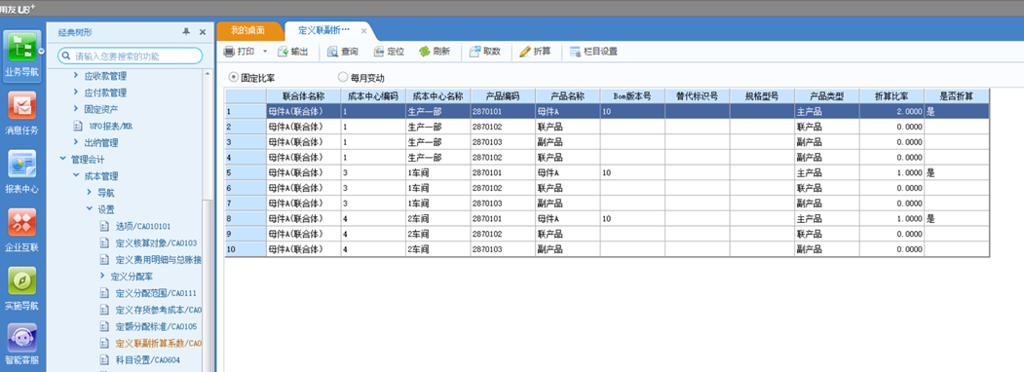Viewport: 1024px width, 372px height.
Task: Switch to the 我的桌面 tab
Action: coord(248,30)
